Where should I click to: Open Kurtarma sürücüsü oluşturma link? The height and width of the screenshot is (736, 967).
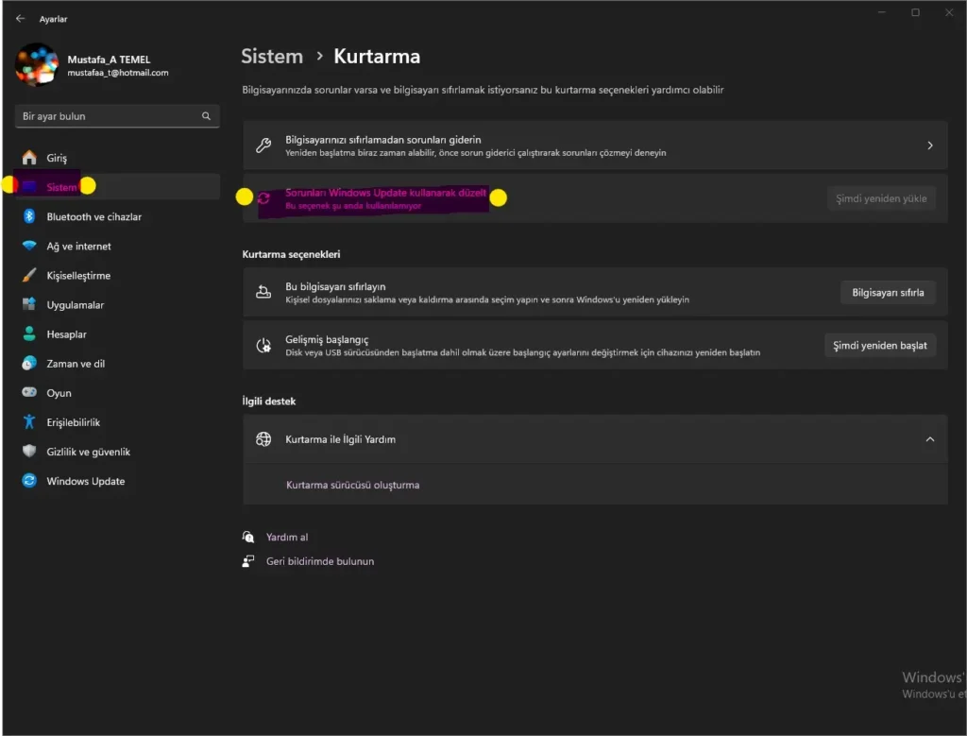tap(353, 485)
